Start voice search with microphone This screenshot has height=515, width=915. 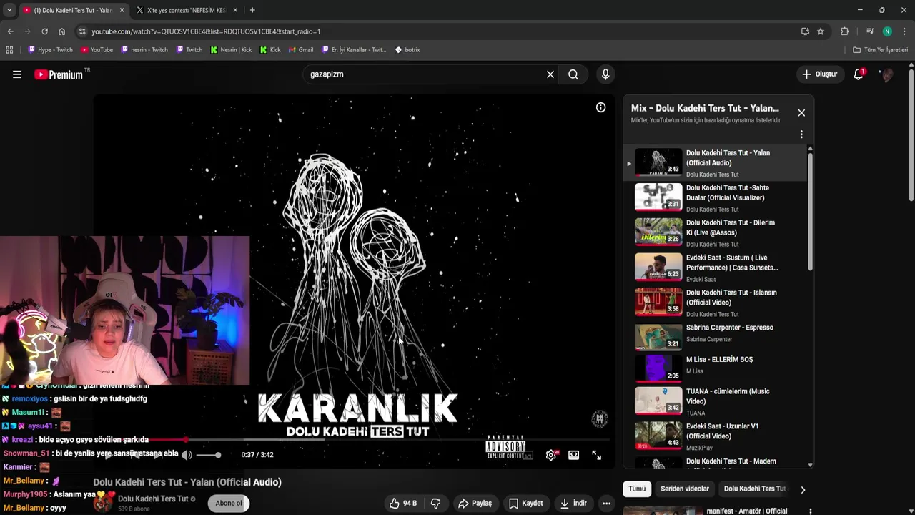point(605,74)
